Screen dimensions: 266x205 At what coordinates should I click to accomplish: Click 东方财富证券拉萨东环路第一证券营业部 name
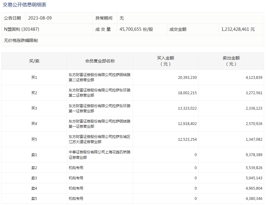point(99,108)
